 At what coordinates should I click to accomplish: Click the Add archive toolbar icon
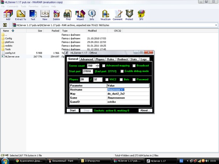(8, 14)
